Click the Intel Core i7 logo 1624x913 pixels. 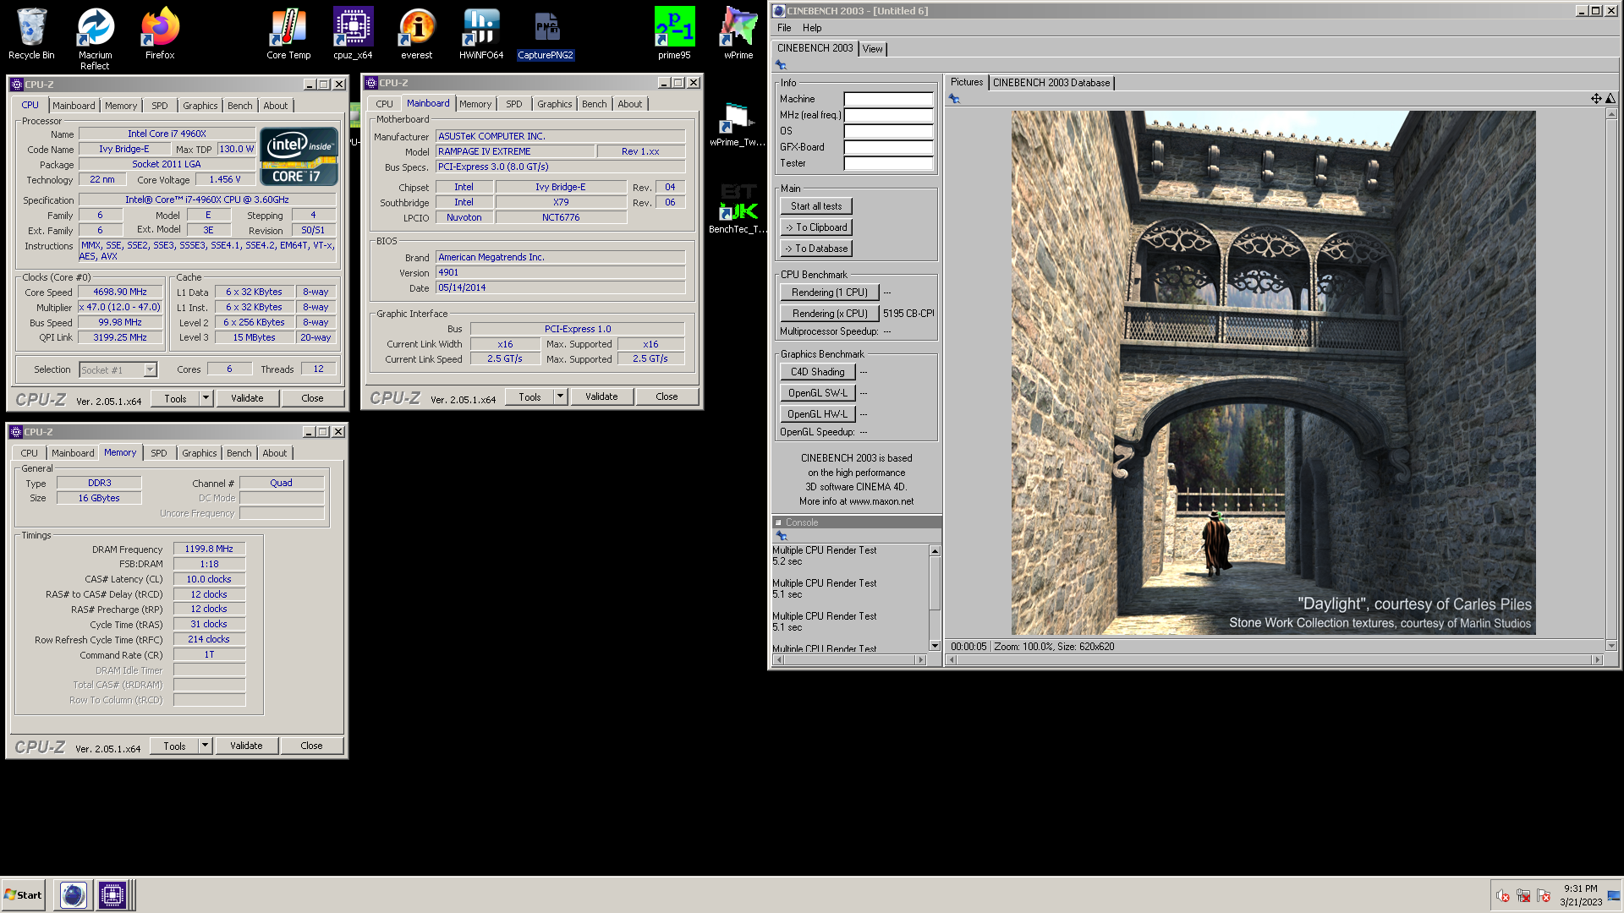(x=299, y=156)
